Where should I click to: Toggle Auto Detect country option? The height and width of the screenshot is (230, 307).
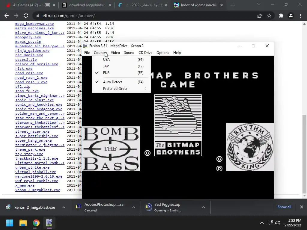point(121,82)
